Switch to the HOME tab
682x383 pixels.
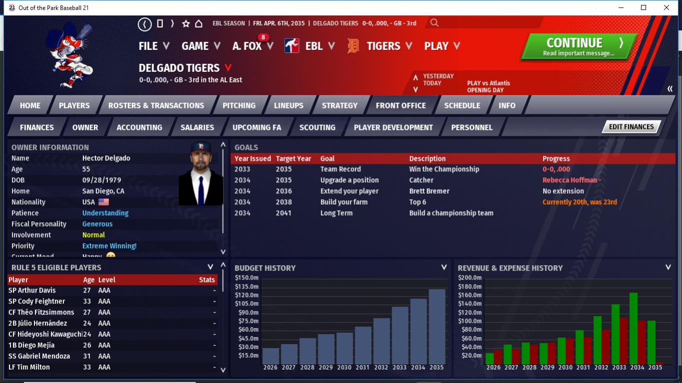30,105
